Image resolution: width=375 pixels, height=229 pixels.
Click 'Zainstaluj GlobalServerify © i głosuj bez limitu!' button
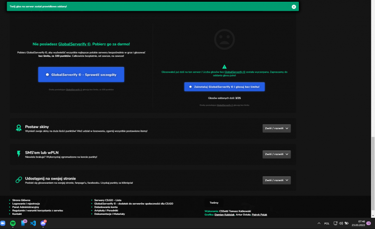224,87
